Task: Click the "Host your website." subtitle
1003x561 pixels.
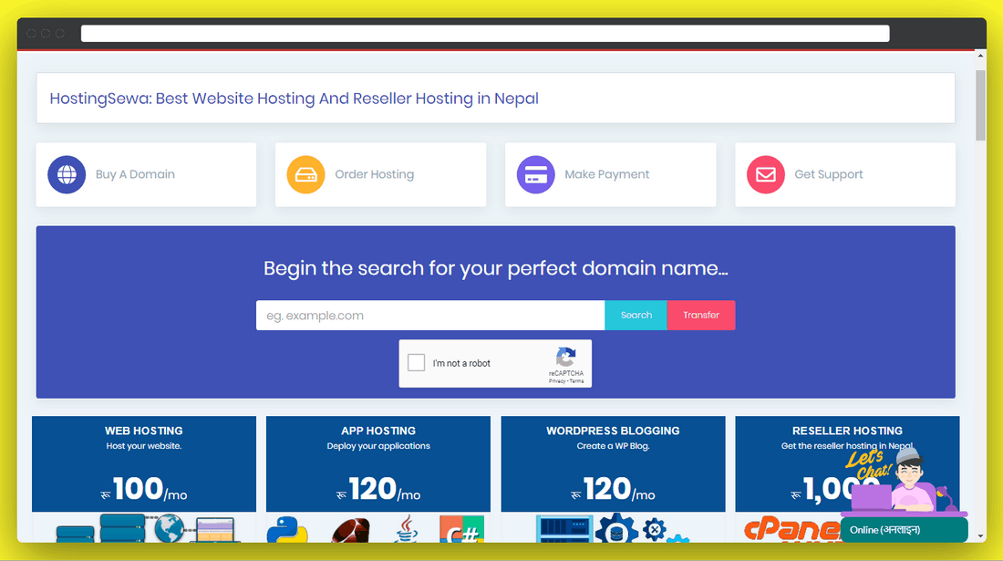Action: tap(144, 446)
